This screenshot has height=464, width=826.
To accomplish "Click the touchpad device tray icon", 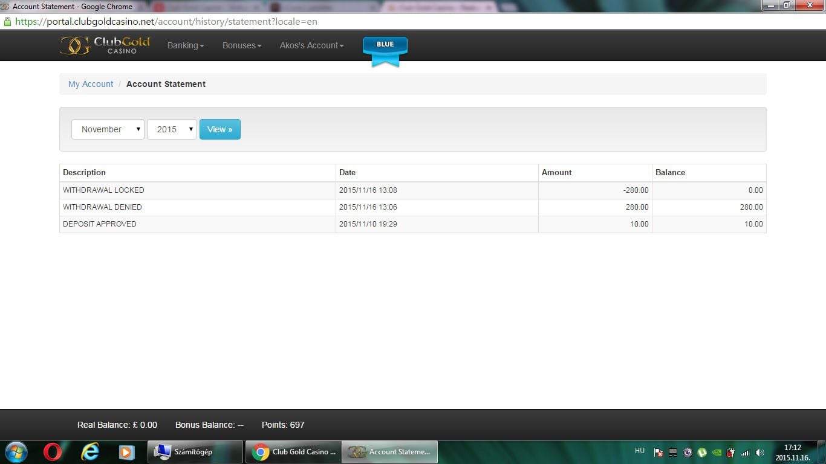I will pos(673,453).
